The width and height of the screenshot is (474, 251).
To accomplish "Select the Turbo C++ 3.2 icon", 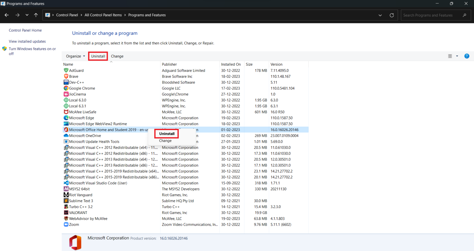I will tap(66, 207).
